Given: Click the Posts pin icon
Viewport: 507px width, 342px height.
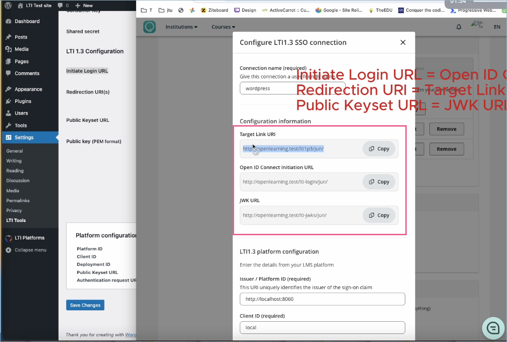Looking at the screenshot, I should click(x=9, y=37).
